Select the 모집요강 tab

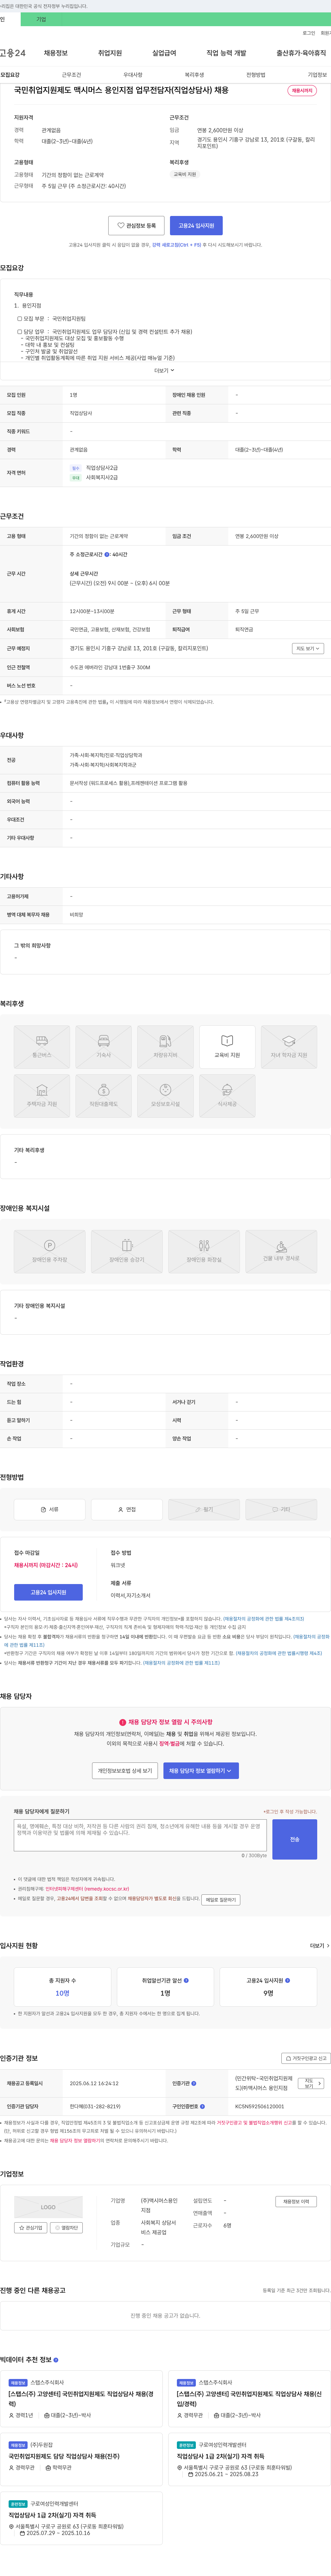[x=10, y=75]
